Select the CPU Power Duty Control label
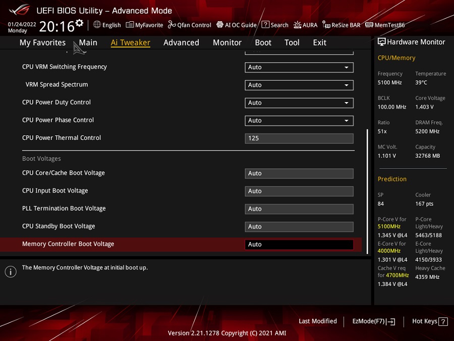The image size is (454, 341). click(56, 102)
